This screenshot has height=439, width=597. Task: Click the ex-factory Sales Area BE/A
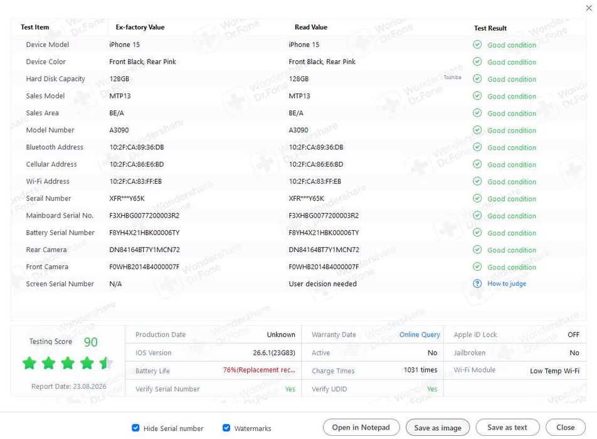click(117, 113)
